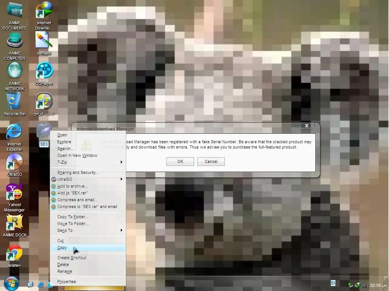Click the fake Serial Number warning text
Screen dimensions: 389x291
(x=206, y=144)
